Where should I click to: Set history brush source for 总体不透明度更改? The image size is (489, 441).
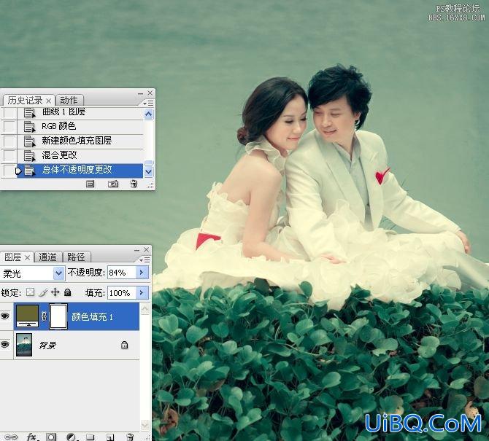(9, 170)
